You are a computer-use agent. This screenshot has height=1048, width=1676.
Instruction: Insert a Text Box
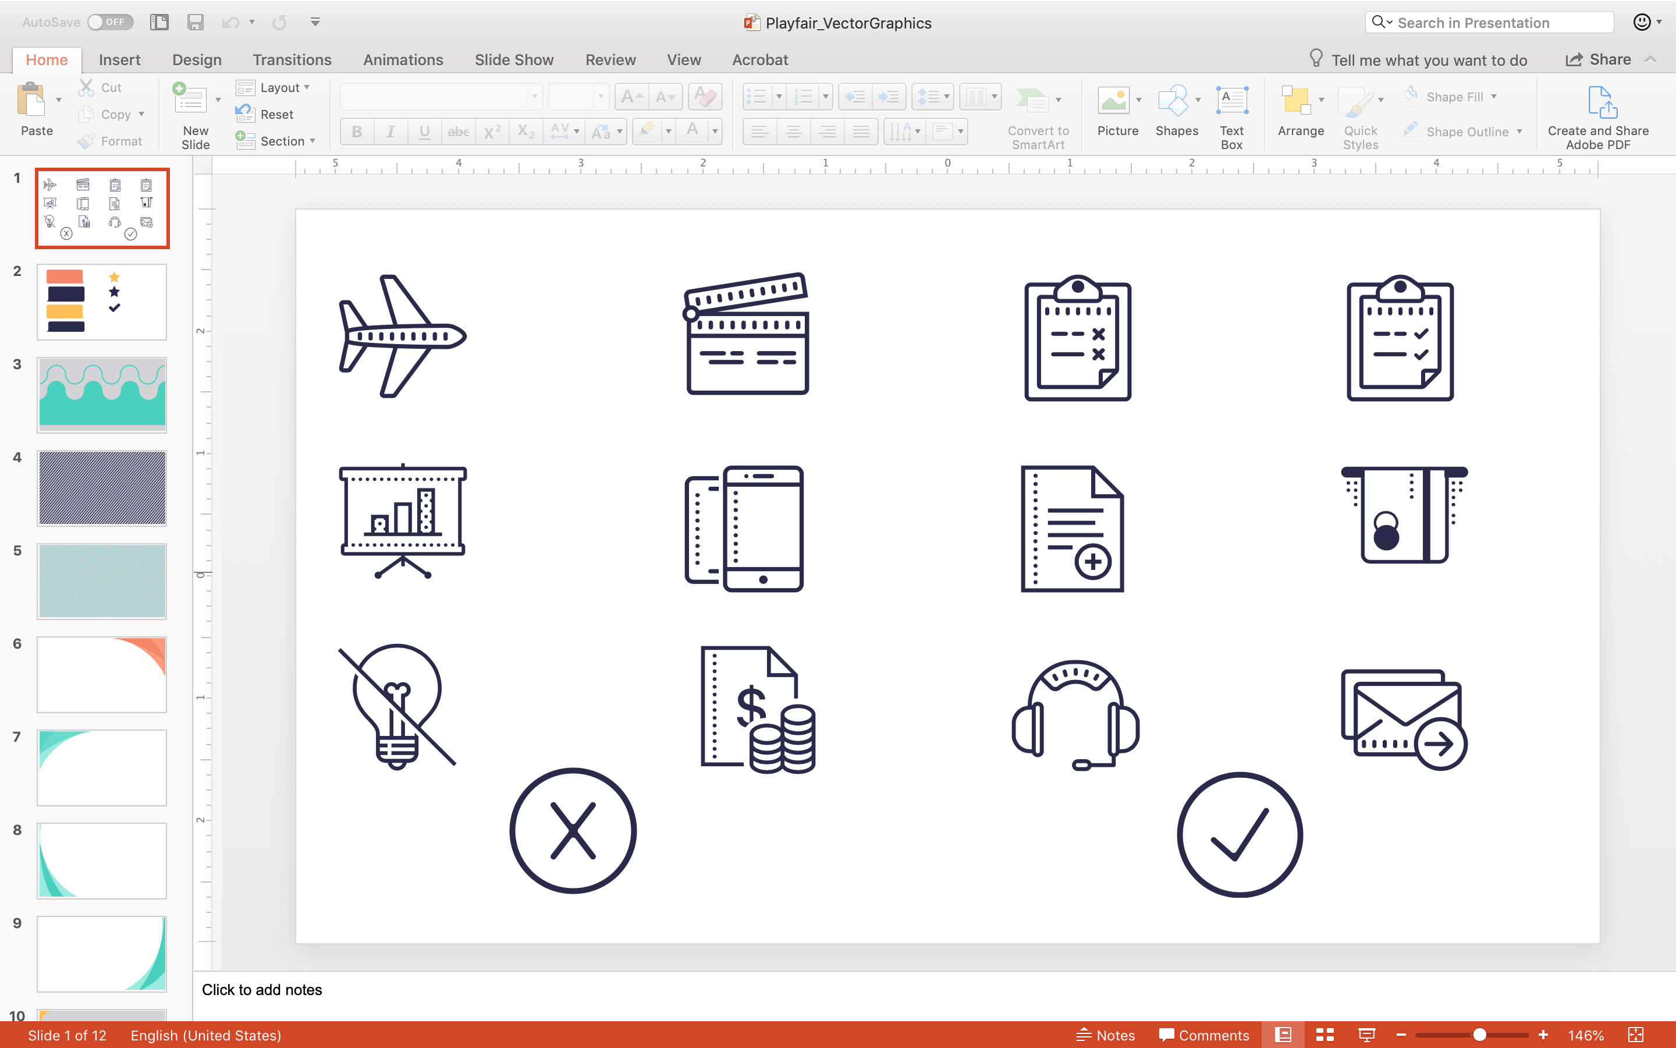coord(1231,102)
